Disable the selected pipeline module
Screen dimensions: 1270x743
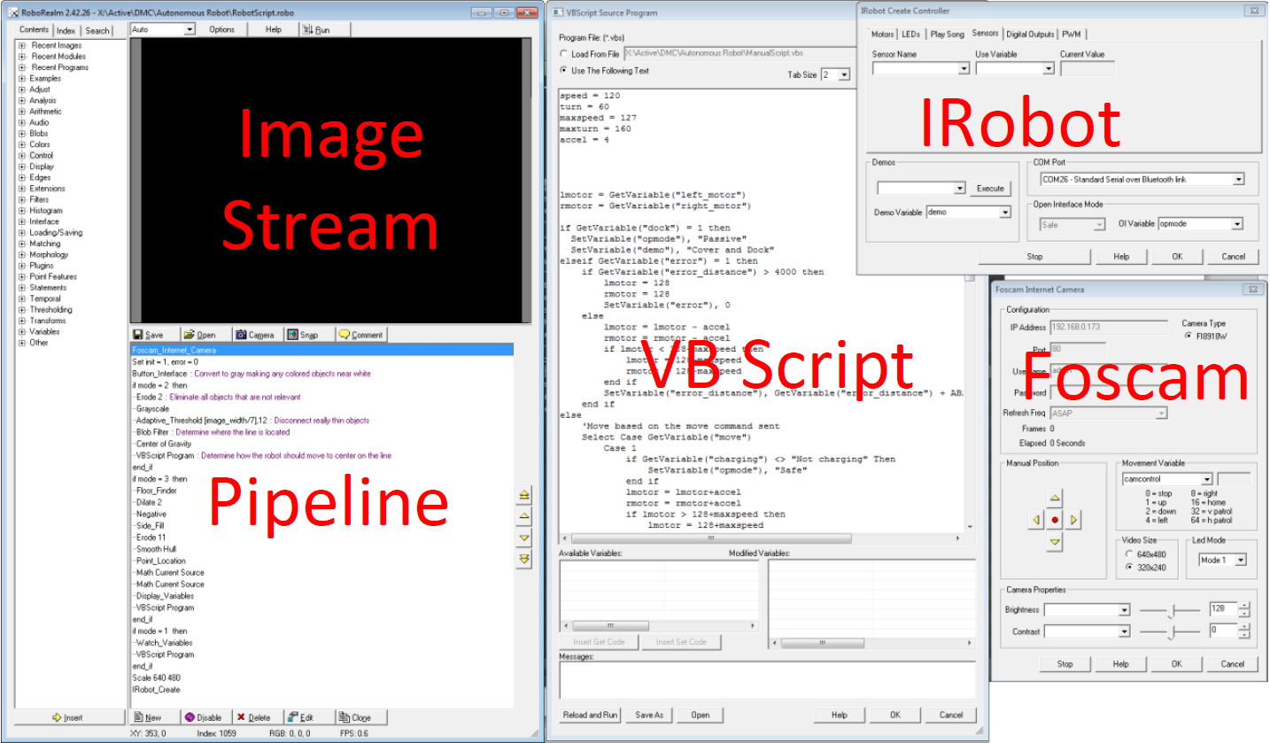pos(204,717)
